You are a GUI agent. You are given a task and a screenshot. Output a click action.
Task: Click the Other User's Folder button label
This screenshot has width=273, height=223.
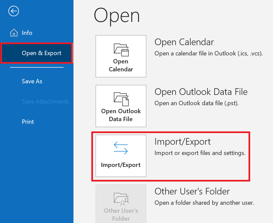coord(121,215)
